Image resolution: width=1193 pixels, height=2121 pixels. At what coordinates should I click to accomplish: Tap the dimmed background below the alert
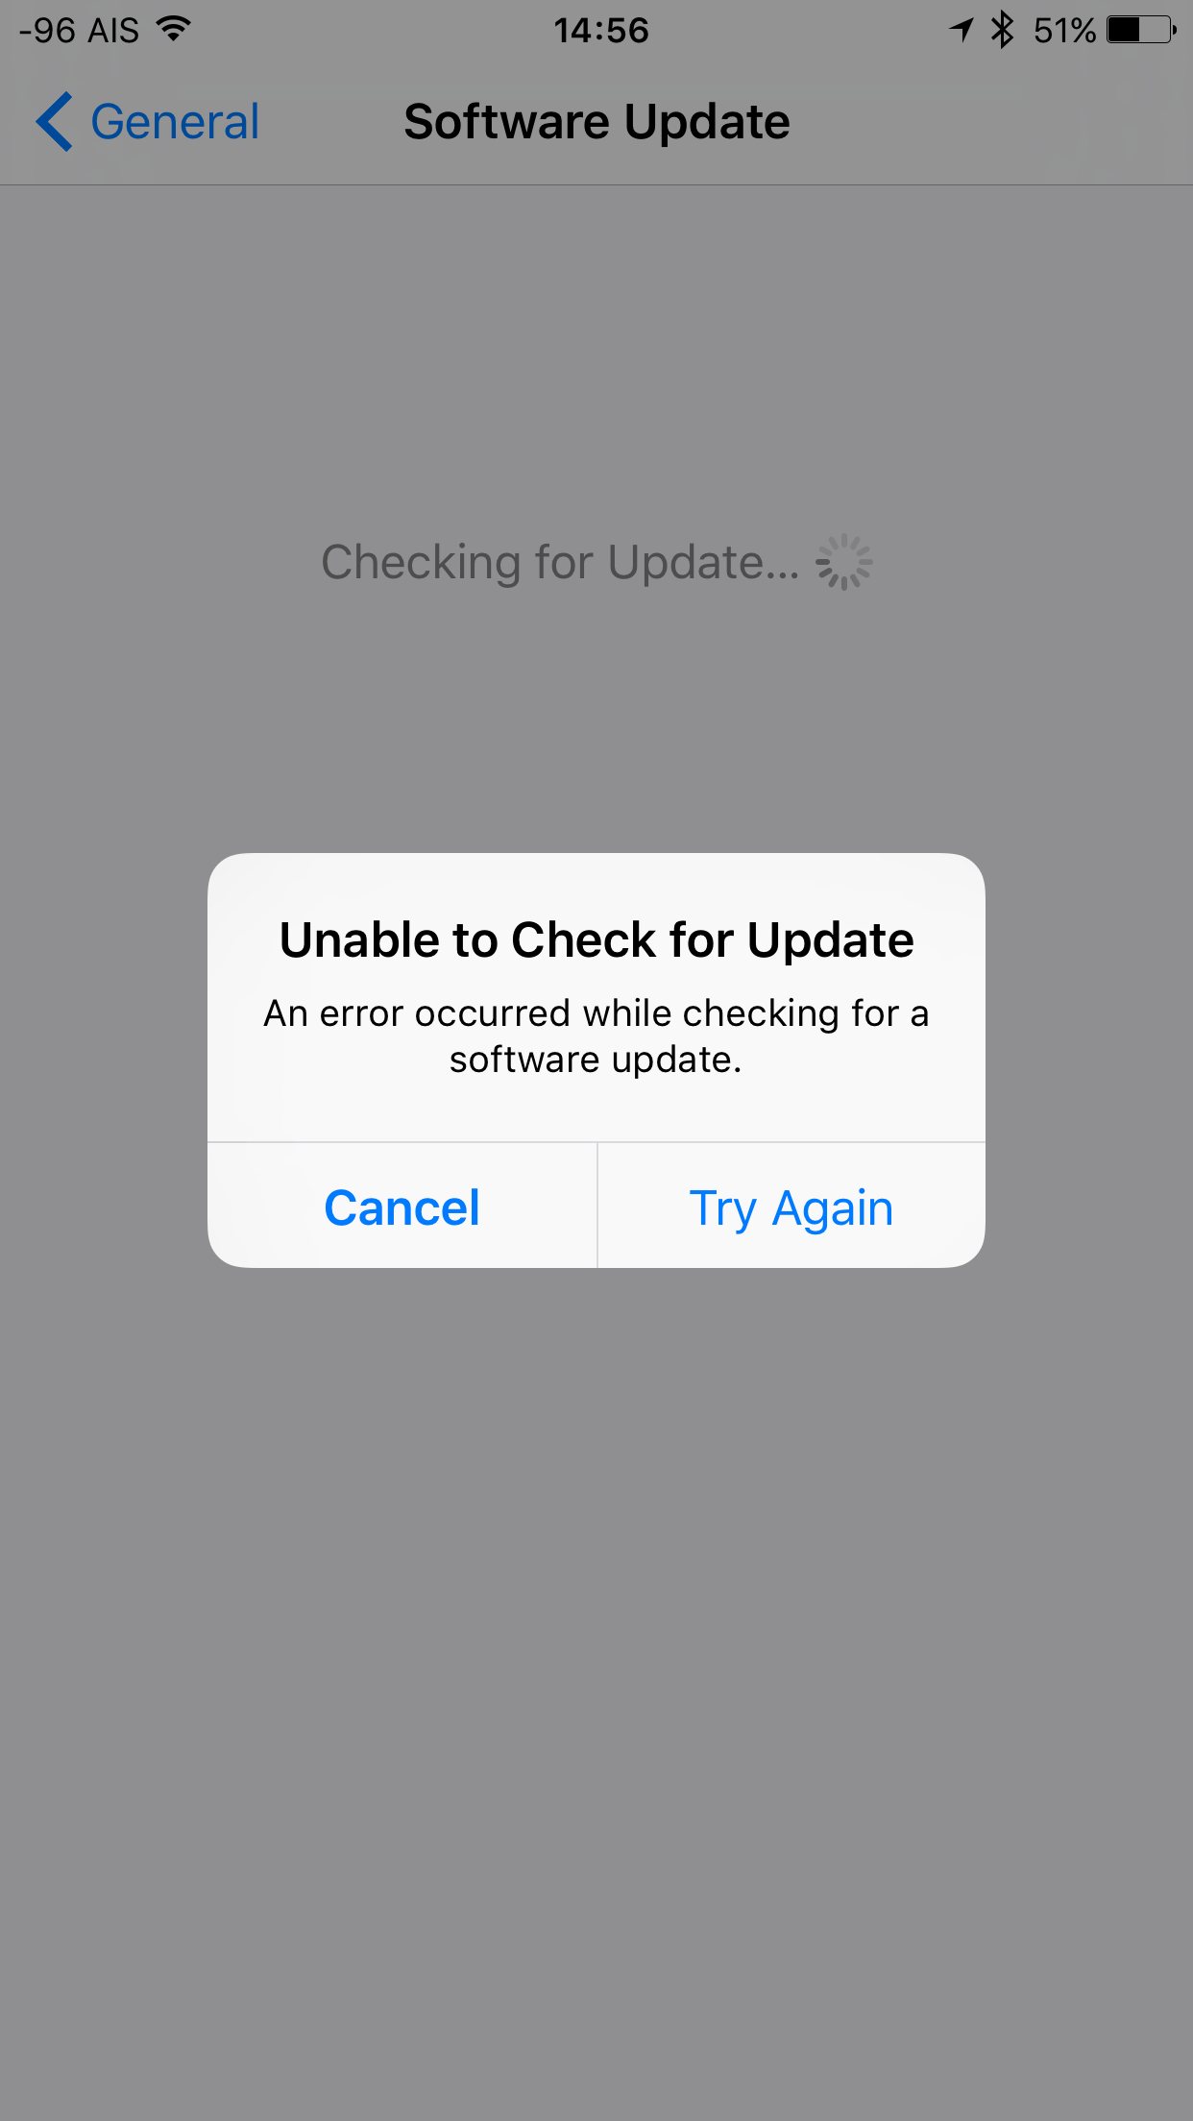596,1691
